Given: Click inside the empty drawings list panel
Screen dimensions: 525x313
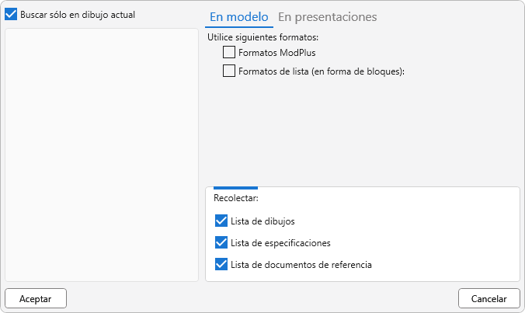Looking at the screenshot, I should click(102, 155).
